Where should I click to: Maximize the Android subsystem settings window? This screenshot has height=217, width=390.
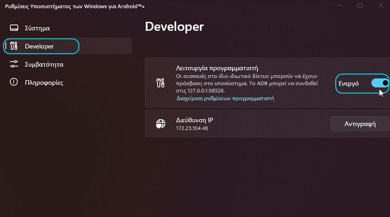[x=360, y=5]
